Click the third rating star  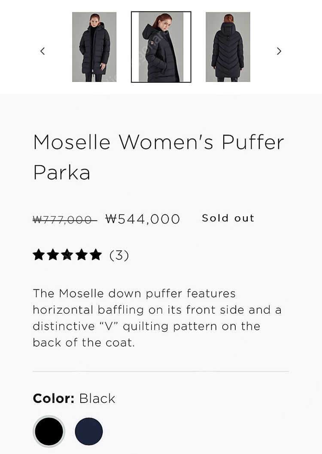click(x=67, y=255)
